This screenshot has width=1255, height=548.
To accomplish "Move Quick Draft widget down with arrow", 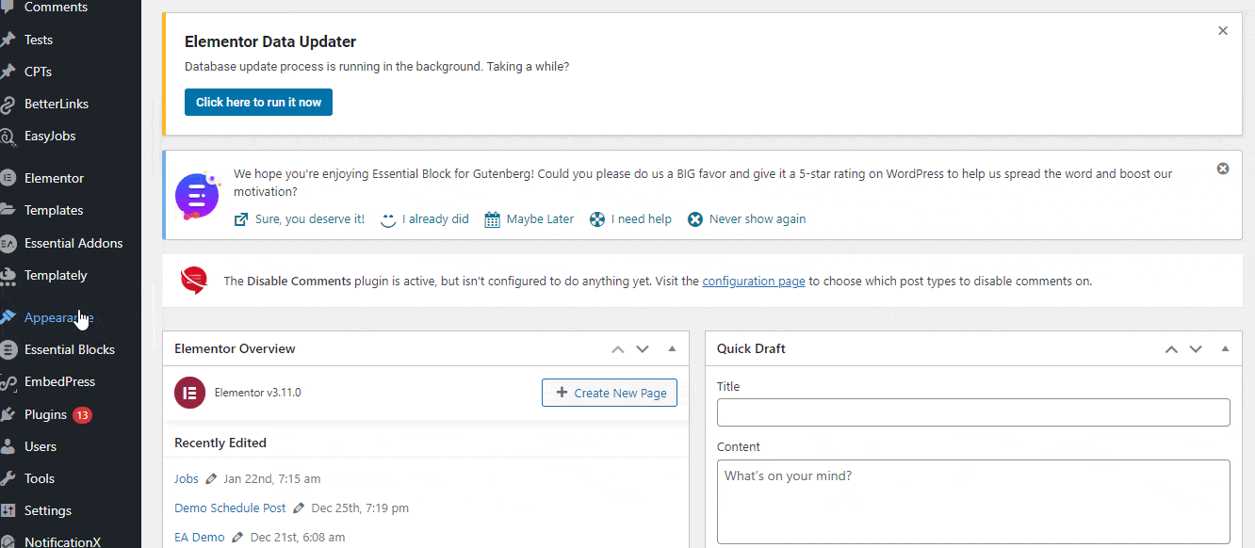I will point(1196,349).
